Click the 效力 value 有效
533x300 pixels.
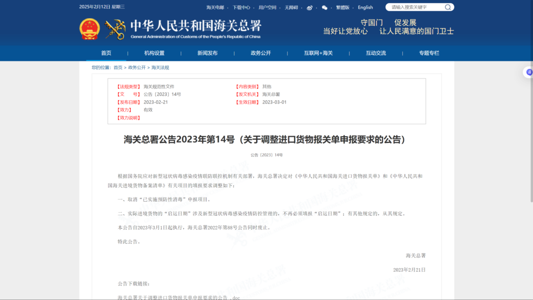148,110
